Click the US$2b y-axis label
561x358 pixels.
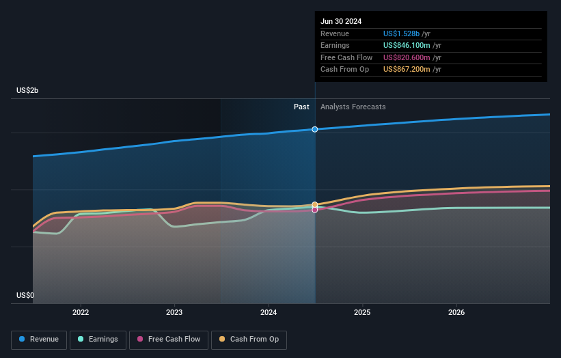click(x=27, y=90)
